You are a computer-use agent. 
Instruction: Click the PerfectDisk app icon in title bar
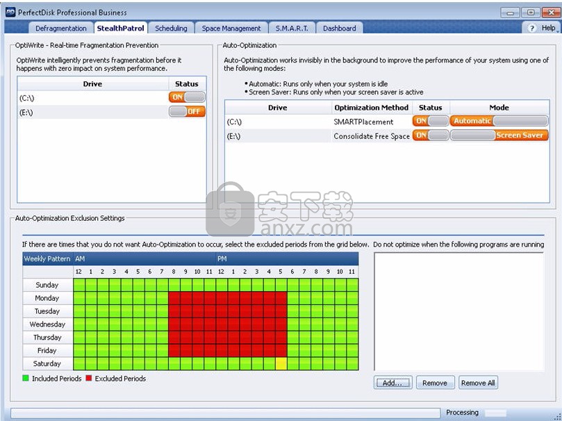coord(10,13)
